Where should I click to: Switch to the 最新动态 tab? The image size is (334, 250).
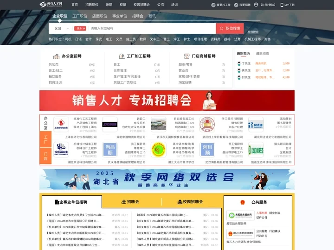(x=263, y=54)
